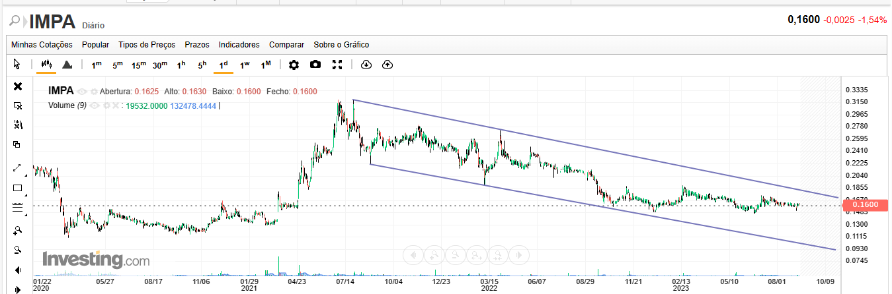Click floating zoom-out chart control
This screenshot has width=892, height=294.
[456, 254]
